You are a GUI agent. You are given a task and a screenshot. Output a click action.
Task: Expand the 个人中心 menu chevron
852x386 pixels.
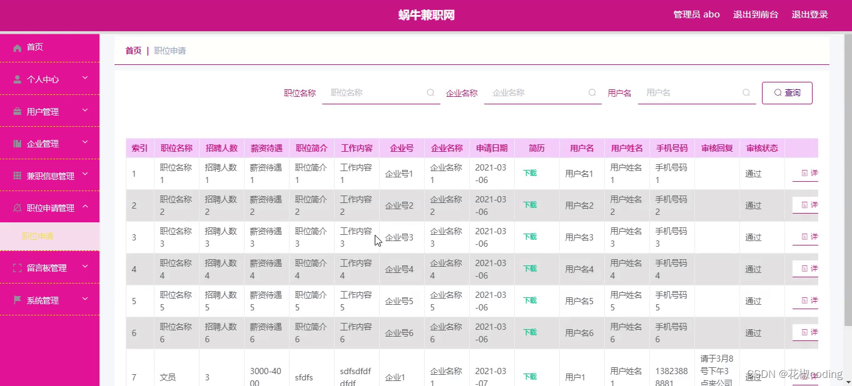pyautogui.click(x=85, y=78)
